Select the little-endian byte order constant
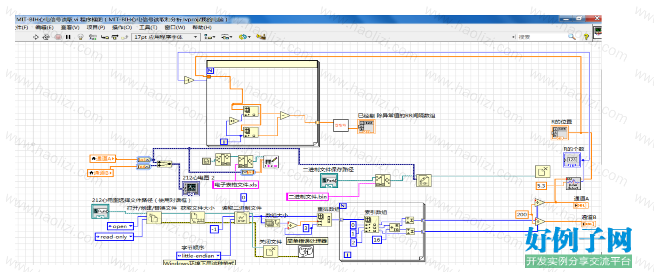Screen dimensions: 654x272 pos(199,255)
